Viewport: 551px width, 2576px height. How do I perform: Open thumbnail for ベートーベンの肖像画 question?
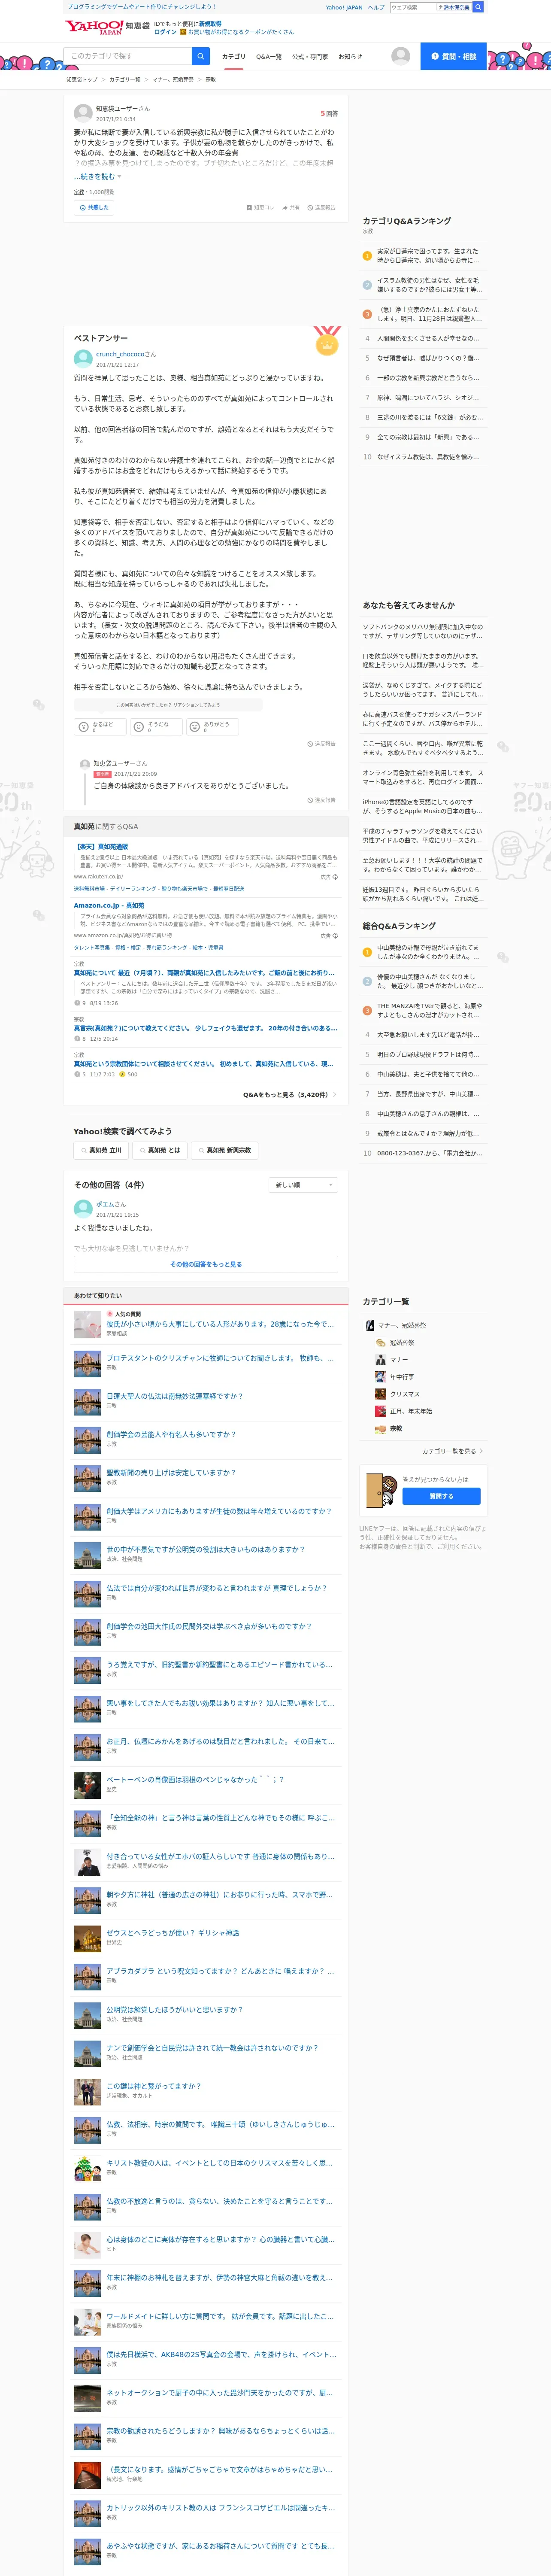click(87, 1785)
